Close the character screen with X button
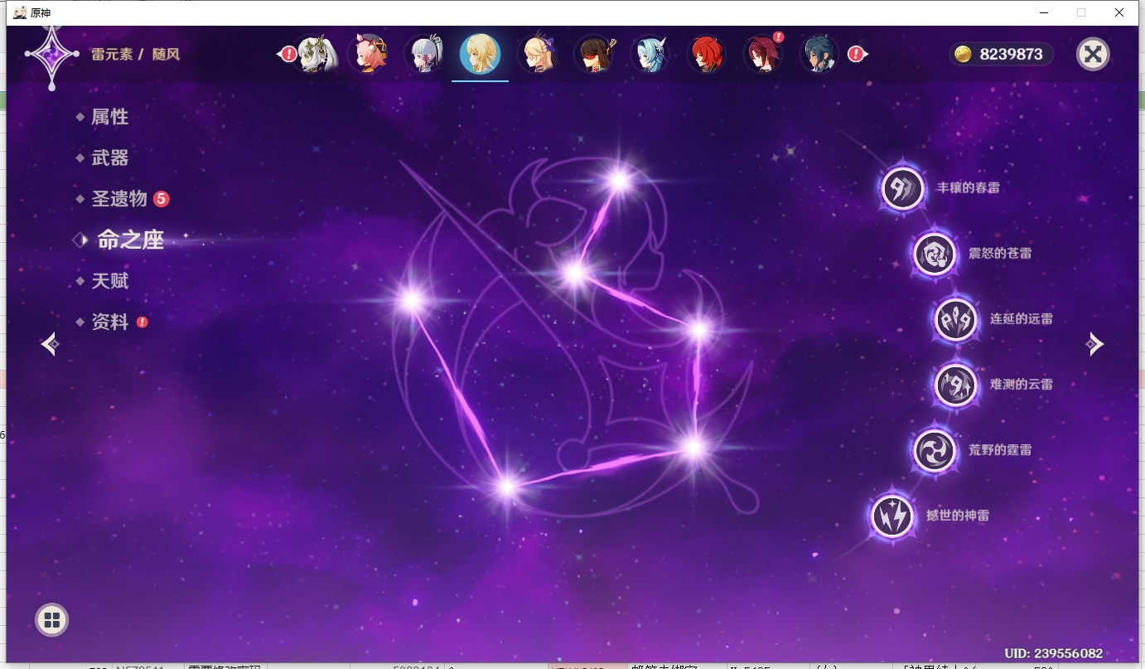 [x=1093, y=54]
